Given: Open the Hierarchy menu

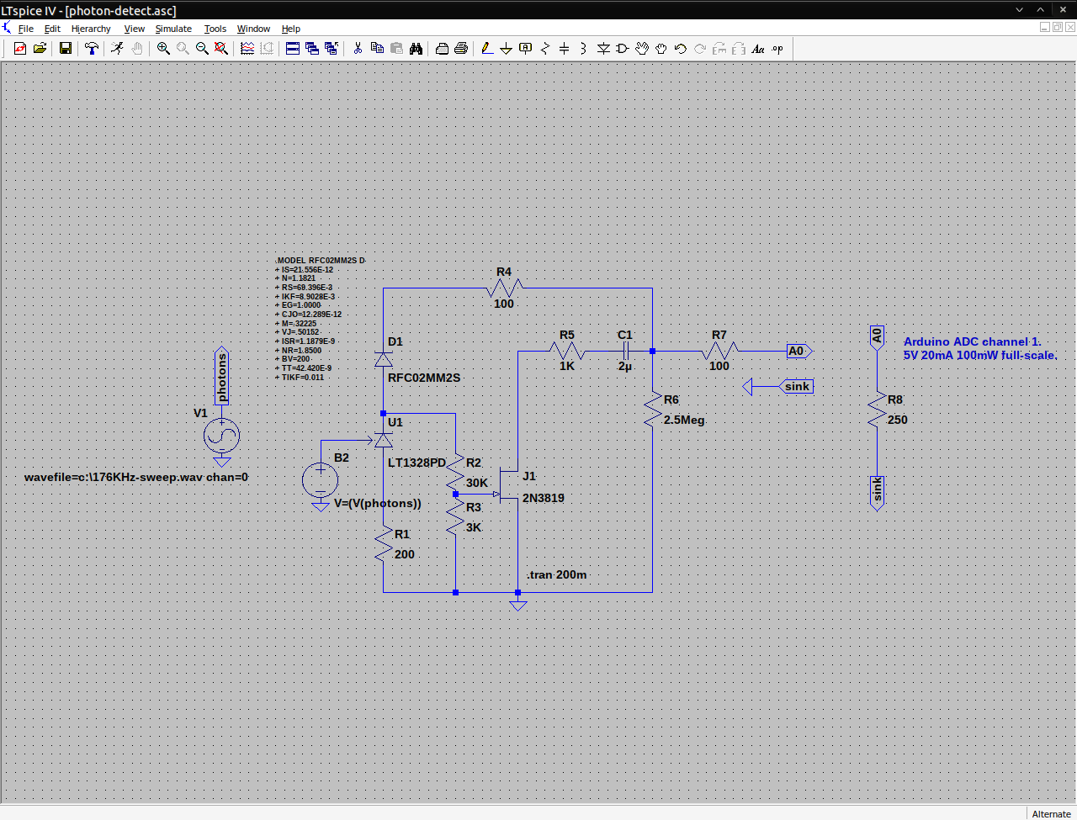Looking at the screenshot, I should (x=91, y=29).
